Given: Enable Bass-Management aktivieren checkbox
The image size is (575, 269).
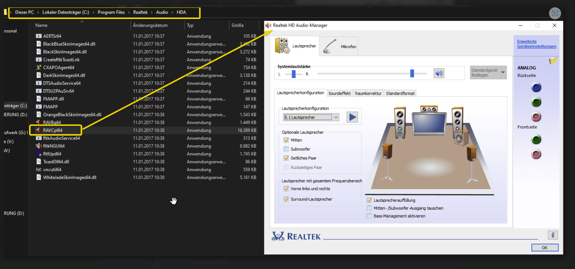Looking at the screenshot, I should tap(369, 216).
